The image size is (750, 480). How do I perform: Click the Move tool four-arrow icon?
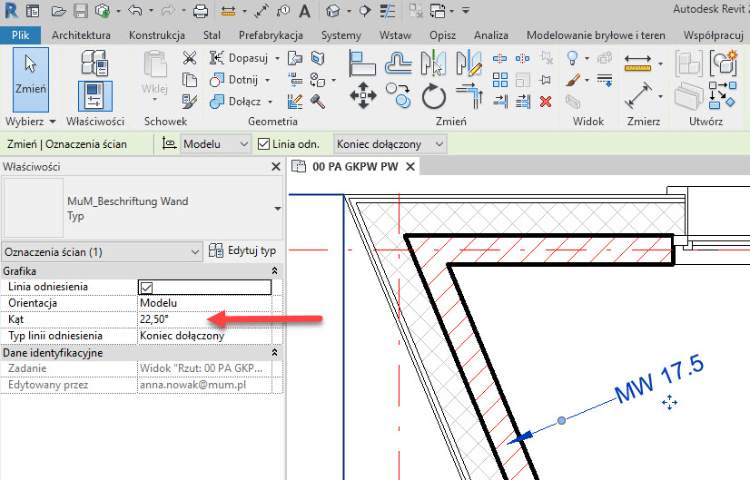(x=363, y=95)
